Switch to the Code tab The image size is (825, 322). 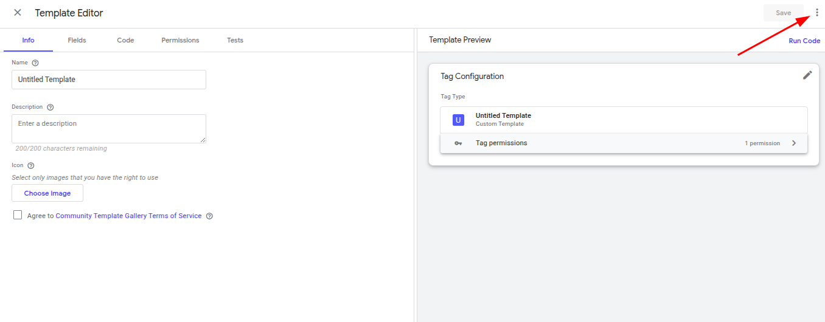coord(125,40)
